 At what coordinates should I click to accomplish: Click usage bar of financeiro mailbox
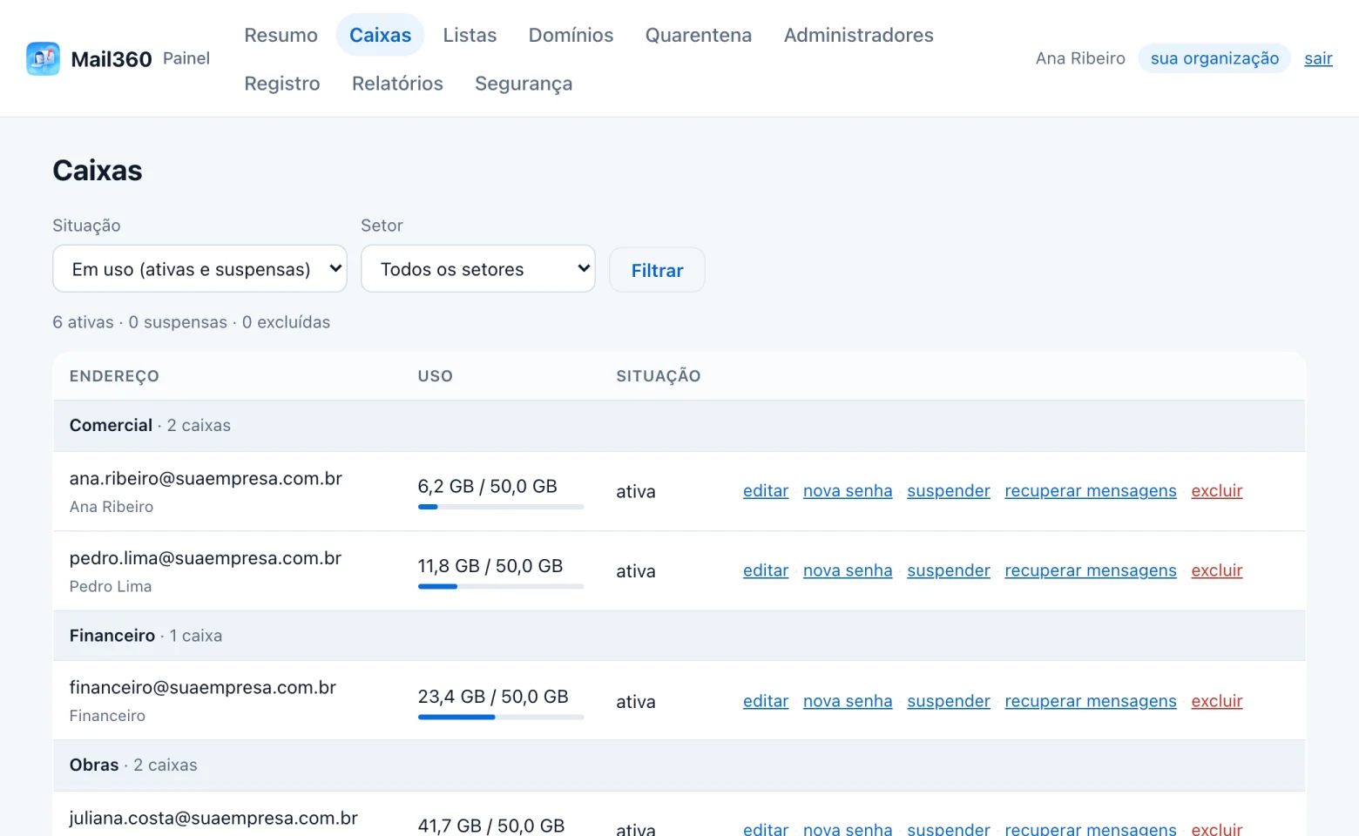pos(501,718)
